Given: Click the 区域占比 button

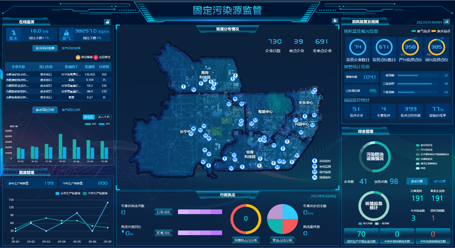Looking at the screenshot, I should tap(163, 233).
